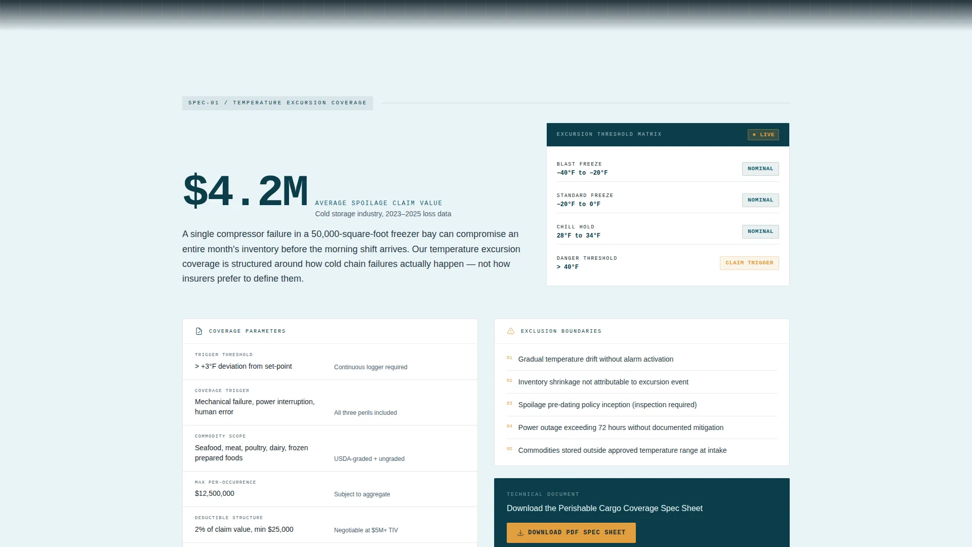Click the Download PDF Spec Sheet button

(x=571, y=533)
